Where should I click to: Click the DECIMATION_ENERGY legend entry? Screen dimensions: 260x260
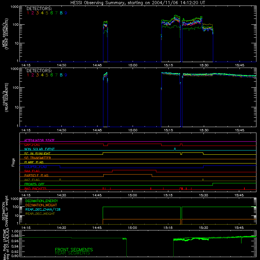pyautogui.click(x=42, y=201)
